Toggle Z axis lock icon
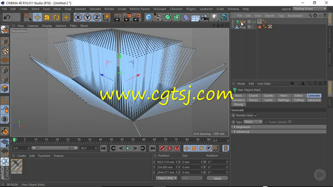This screenshot has height=187, width=333. 97,17
